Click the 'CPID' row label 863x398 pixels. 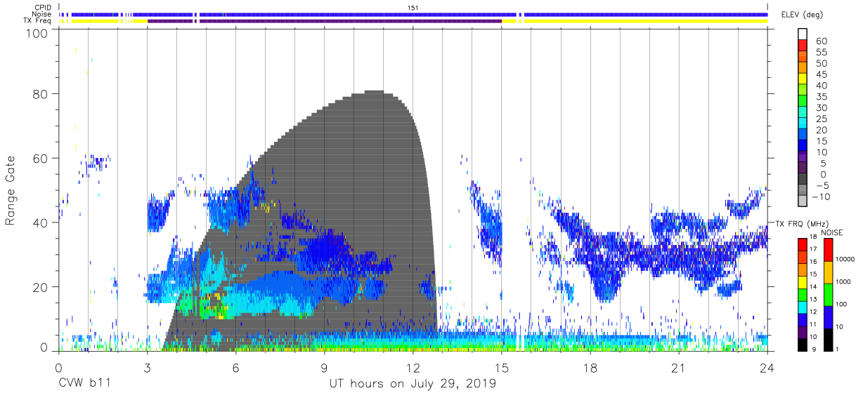pos(43,8)
